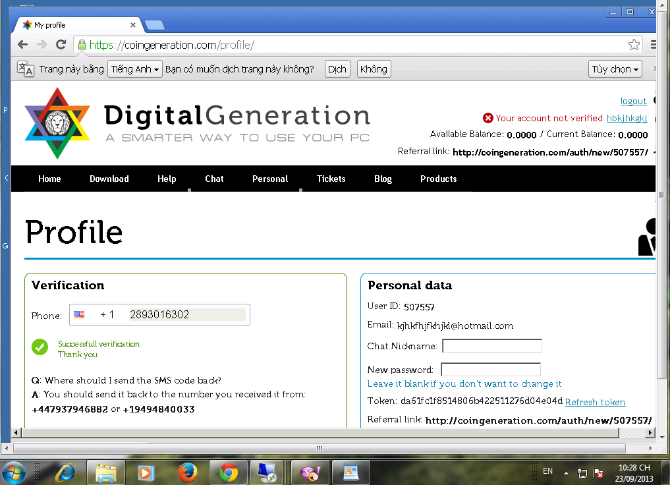Click the browser forward arrow
This screenshot has height=485, width=670.
pos(42,44)
